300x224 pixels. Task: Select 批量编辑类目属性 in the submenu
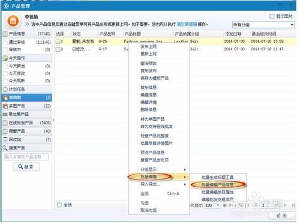(218, 192)
